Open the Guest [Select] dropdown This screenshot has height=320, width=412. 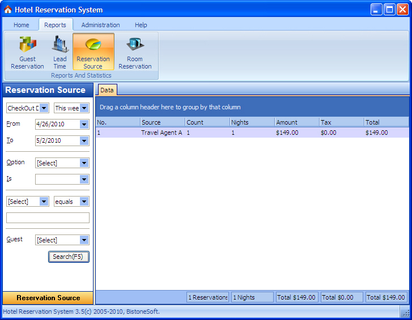[x=84, y=240]
